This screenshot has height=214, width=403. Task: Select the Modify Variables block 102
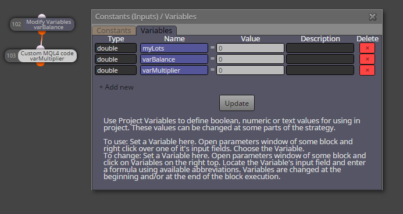[x=42, y=24]
